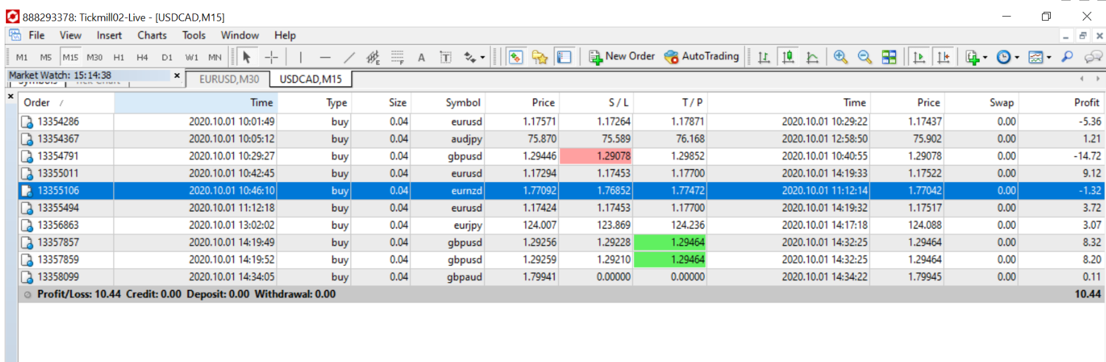This screenshot has width=1106, height=362.
Task: Click the Zoom Out magnifier icon
Action: click(x=865, y=57)
